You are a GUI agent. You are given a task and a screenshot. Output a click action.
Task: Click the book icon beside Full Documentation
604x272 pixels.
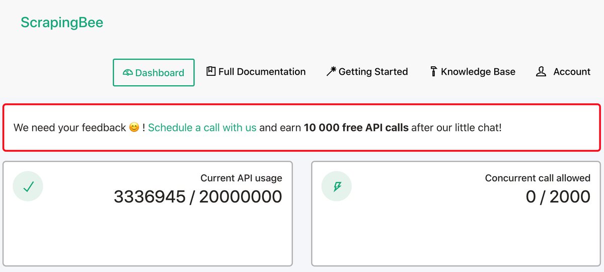point(211,71)
